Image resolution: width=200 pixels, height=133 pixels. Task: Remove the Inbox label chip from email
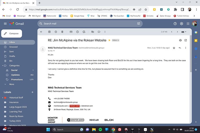(118, 40)
